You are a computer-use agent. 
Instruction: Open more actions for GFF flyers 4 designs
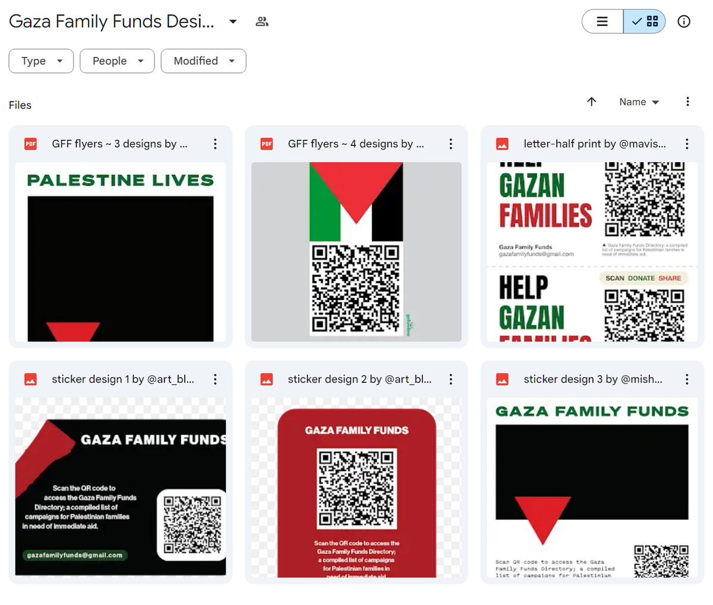click(x=451, y=144)
